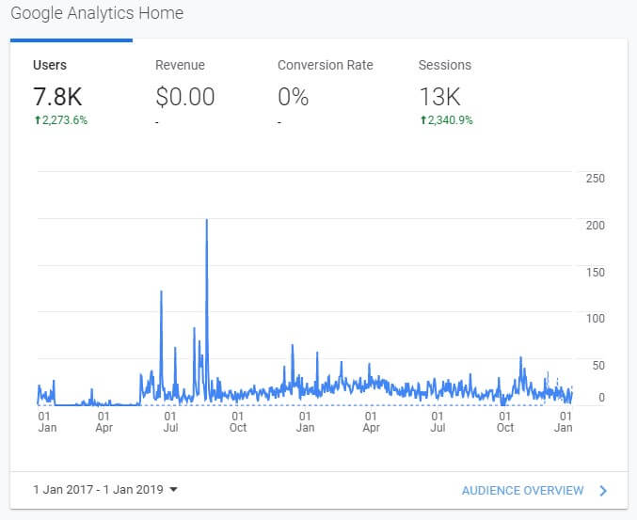Click the 13K sessions value
Viewport: 637px width, 520px height.
coord(439,96)
